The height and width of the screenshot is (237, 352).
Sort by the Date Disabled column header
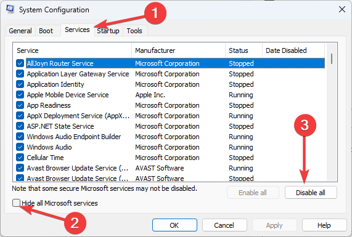pos(293,50)
